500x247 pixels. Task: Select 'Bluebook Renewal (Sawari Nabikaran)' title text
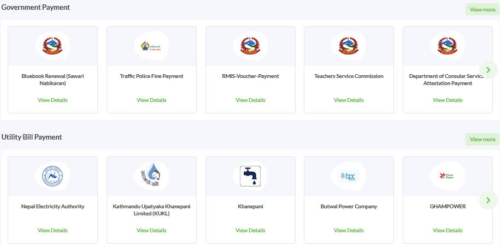[52, 80]
